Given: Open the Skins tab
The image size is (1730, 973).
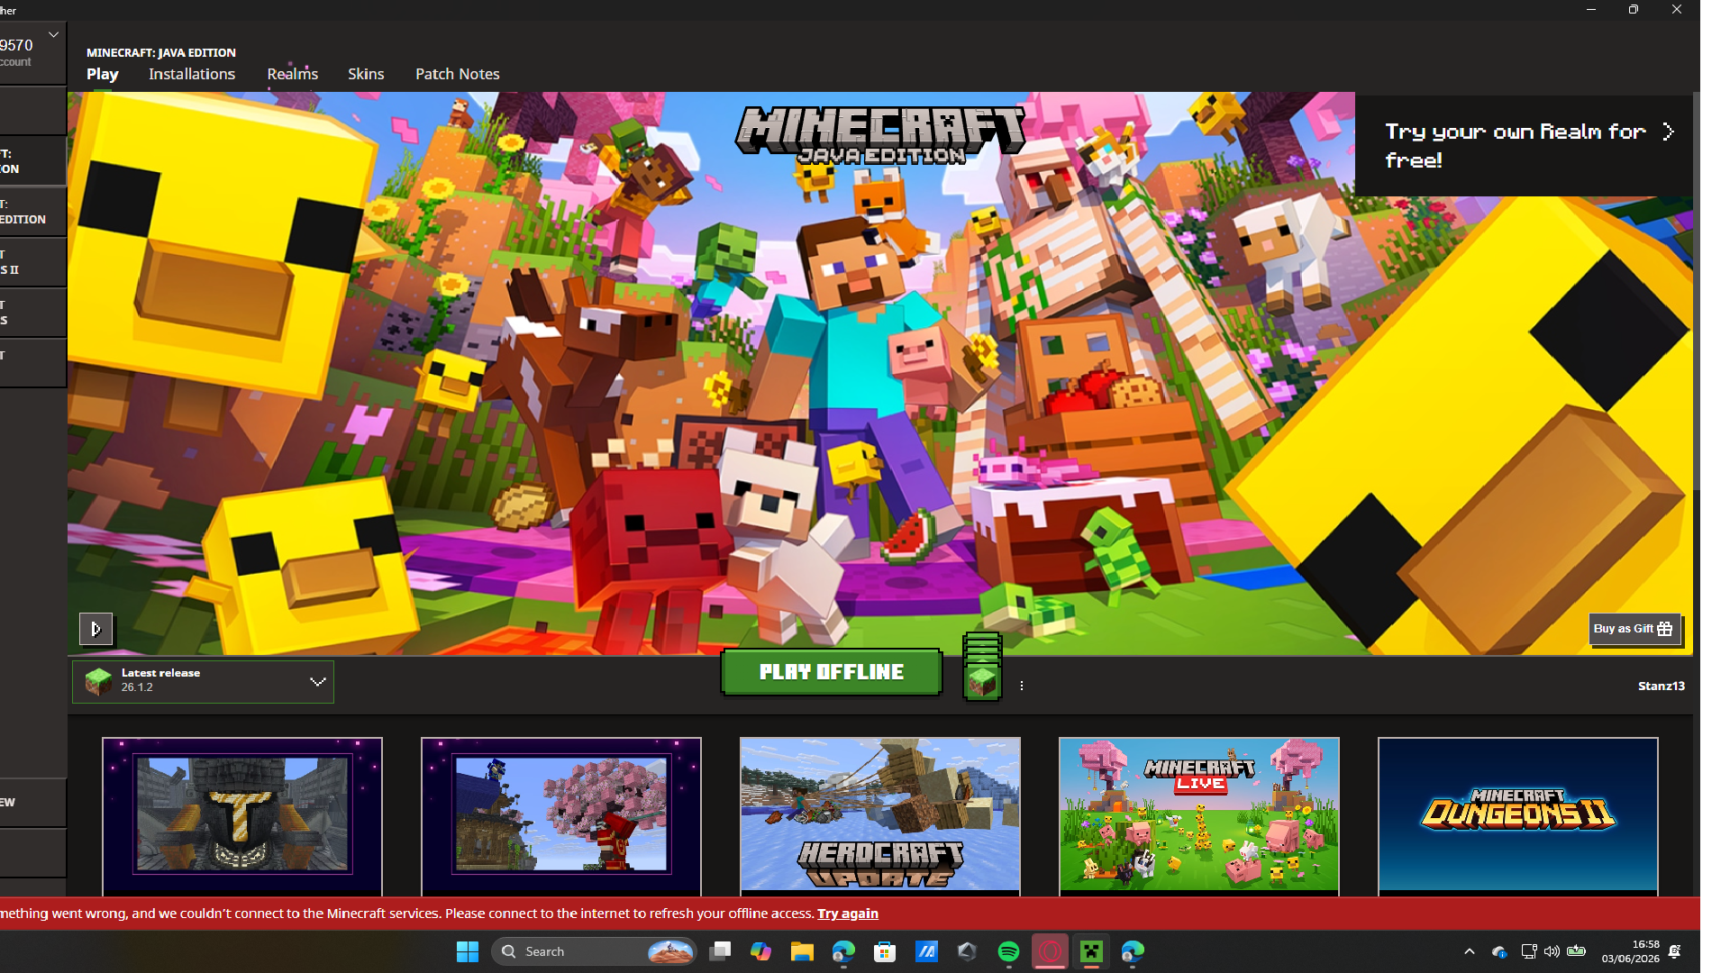Looking at the screenshot, I should 366,74.
